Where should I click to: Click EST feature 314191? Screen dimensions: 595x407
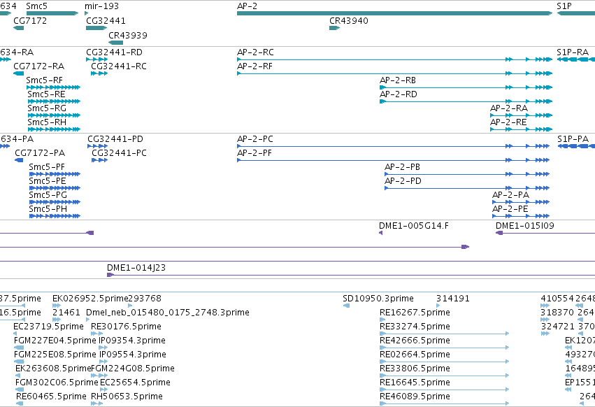pyautogui.click(x=438, y=306)
